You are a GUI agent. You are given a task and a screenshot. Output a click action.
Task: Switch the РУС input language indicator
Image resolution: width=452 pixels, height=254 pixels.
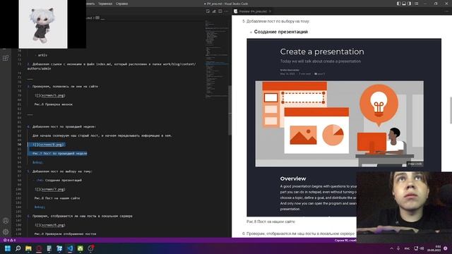[407, 248]
